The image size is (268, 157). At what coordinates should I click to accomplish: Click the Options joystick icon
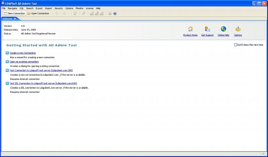[x=238, y=29]
